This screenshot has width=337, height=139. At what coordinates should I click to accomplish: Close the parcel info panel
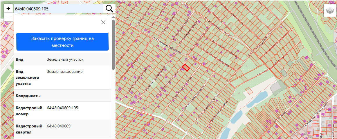(x=103, y=22)
